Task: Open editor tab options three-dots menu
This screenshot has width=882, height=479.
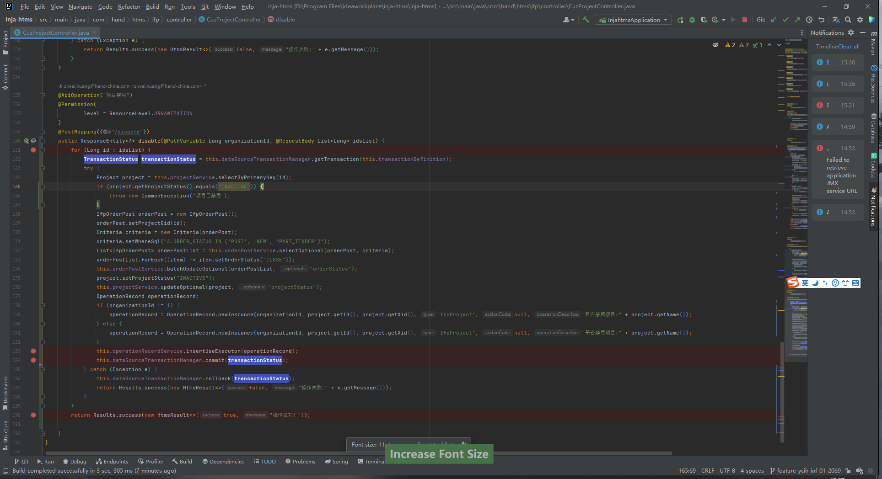Action: [801, 32]
